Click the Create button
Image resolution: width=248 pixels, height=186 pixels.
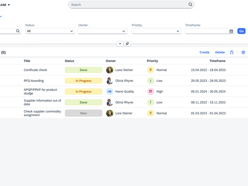204,52
